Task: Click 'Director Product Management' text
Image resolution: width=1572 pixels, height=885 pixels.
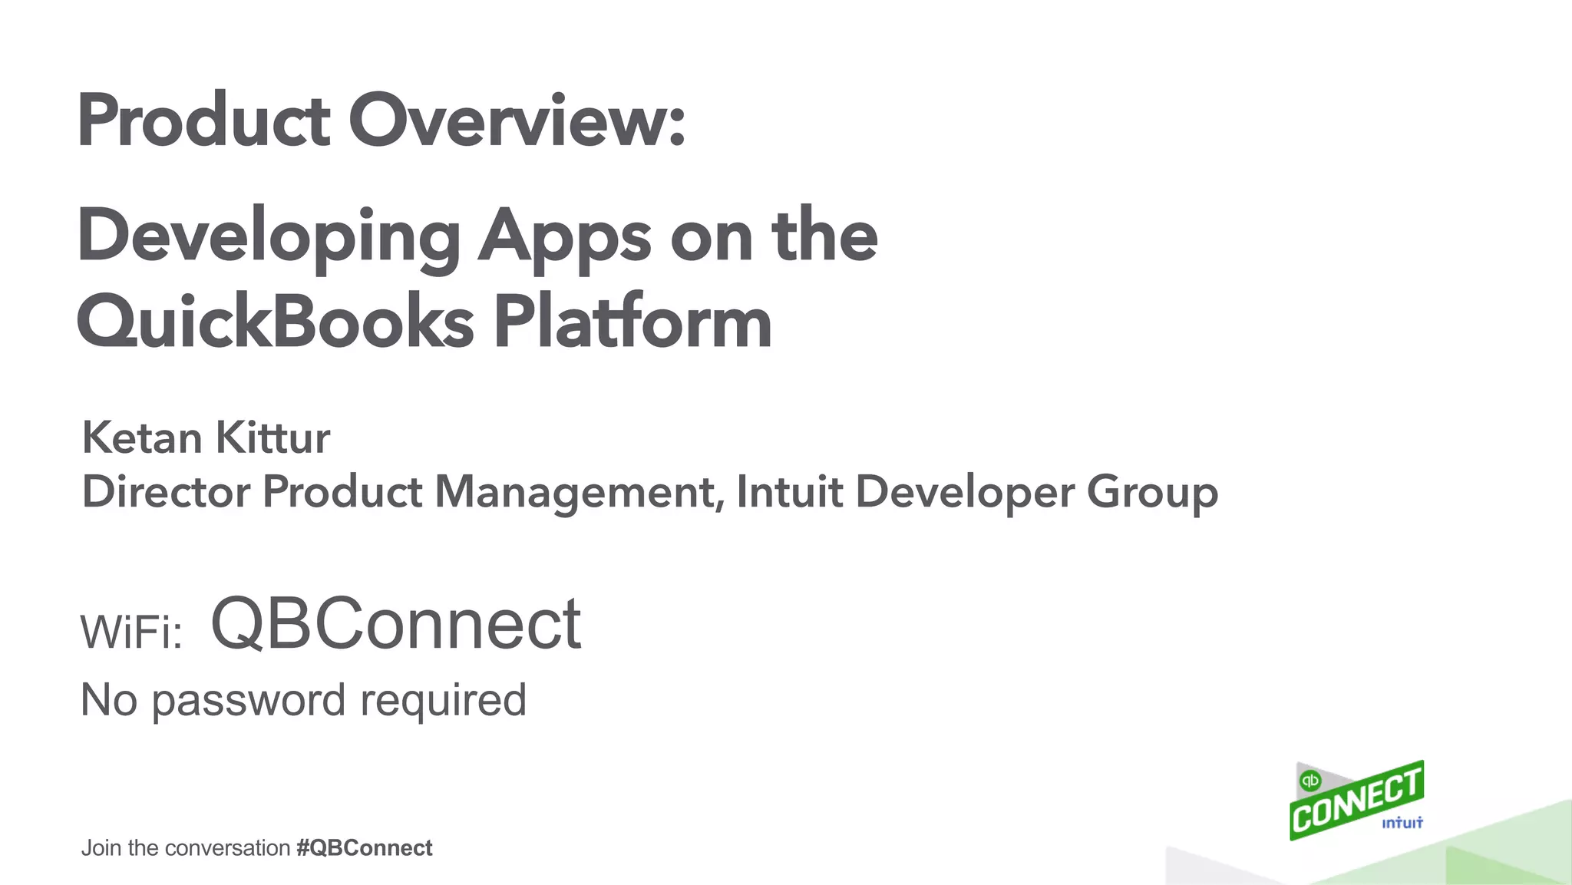Action: [402, 492]
